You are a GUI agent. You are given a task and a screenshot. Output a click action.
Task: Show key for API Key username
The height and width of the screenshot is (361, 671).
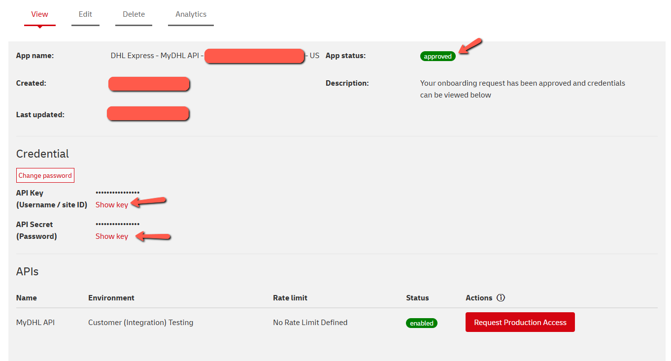point(112,205)
